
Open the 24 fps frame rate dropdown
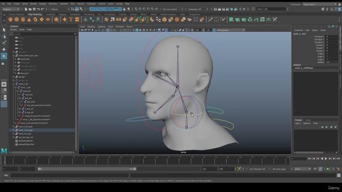pos(303,169)
